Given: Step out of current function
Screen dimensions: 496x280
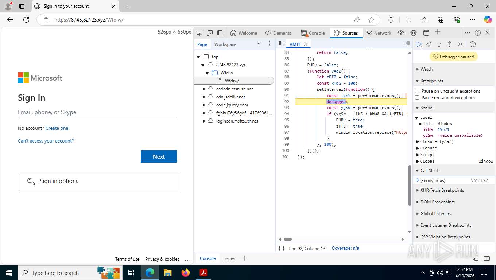Looking at the screenshot, I should 449,44.
